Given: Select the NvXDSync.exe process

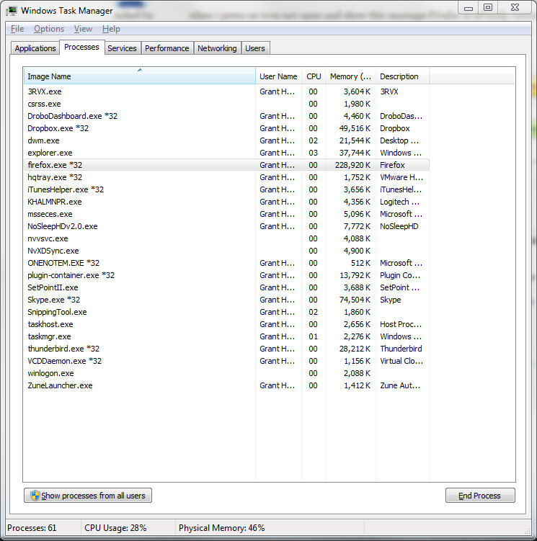Looking at the screenshot, I should click(226, 251).
